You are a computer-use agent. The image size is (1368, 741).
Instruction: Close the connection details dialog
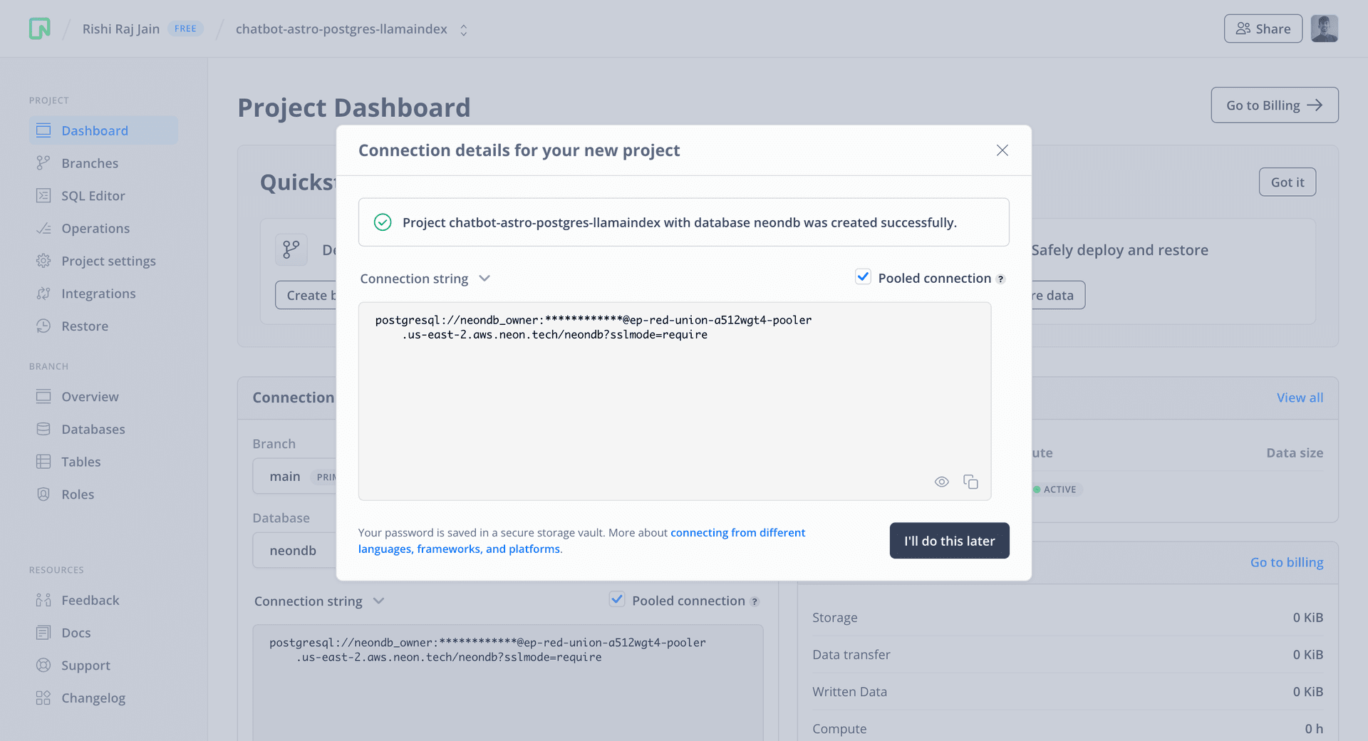pyautogui.click(x=1002, y=150)
